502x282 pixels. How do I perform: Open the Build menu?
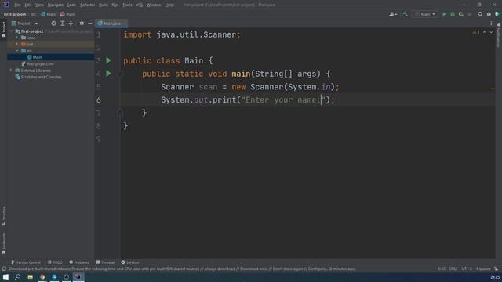point(104,5)
